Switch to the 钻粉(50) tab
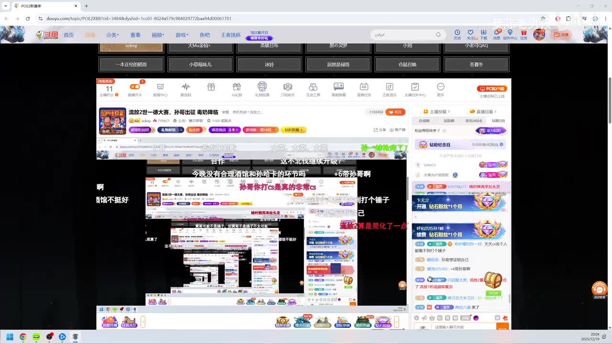The width and height of the screenshot is (612, 344). click(x=498, y=121)
